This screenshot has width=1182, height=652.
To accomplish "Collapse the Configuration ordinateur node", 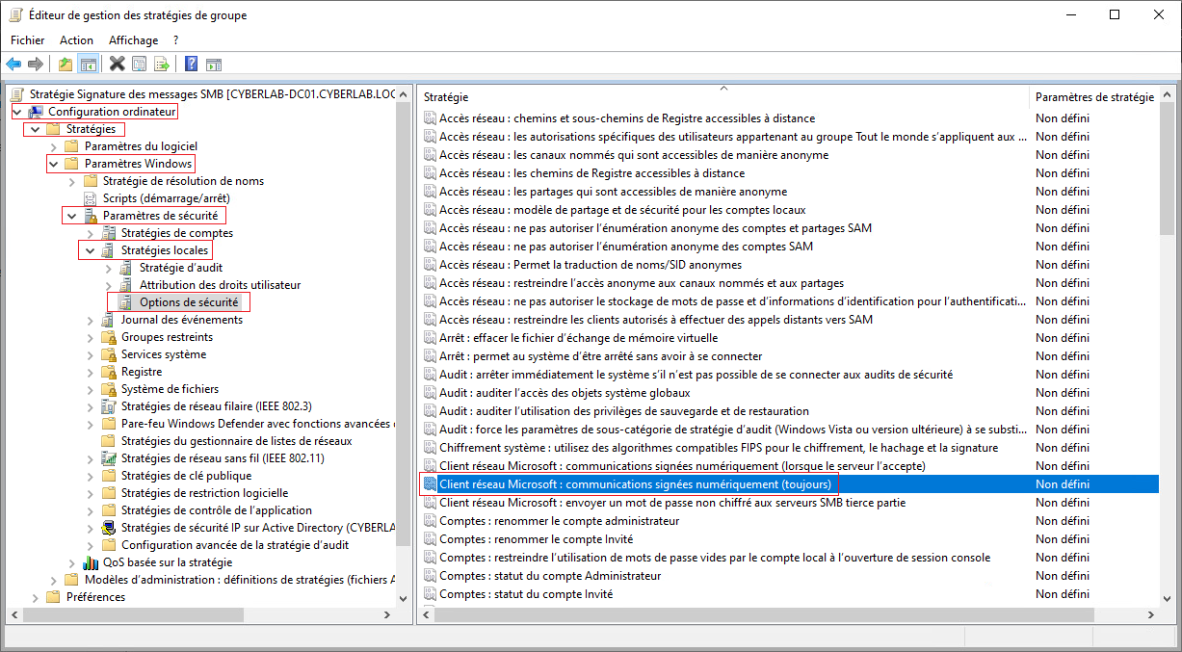I will pyautogui.click(x=18, y=112).
